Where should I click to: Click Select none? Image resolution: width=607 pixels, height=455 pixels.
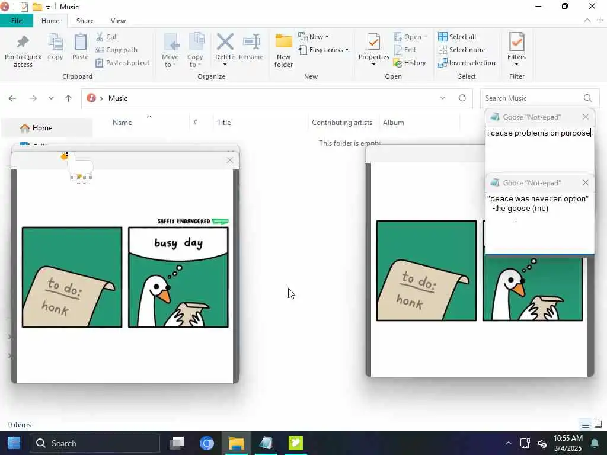point(461,50)
